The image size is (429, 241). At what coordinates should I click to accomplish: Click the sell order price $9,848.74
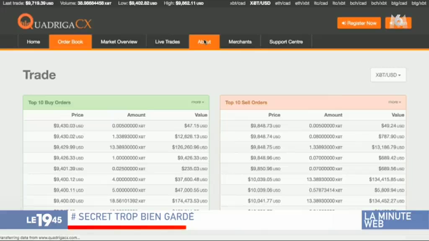(265, 136)
